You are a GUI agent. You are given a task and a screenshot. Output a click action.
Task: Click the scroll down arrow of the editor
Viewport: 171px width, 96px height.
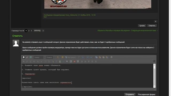tap(154, 87)
